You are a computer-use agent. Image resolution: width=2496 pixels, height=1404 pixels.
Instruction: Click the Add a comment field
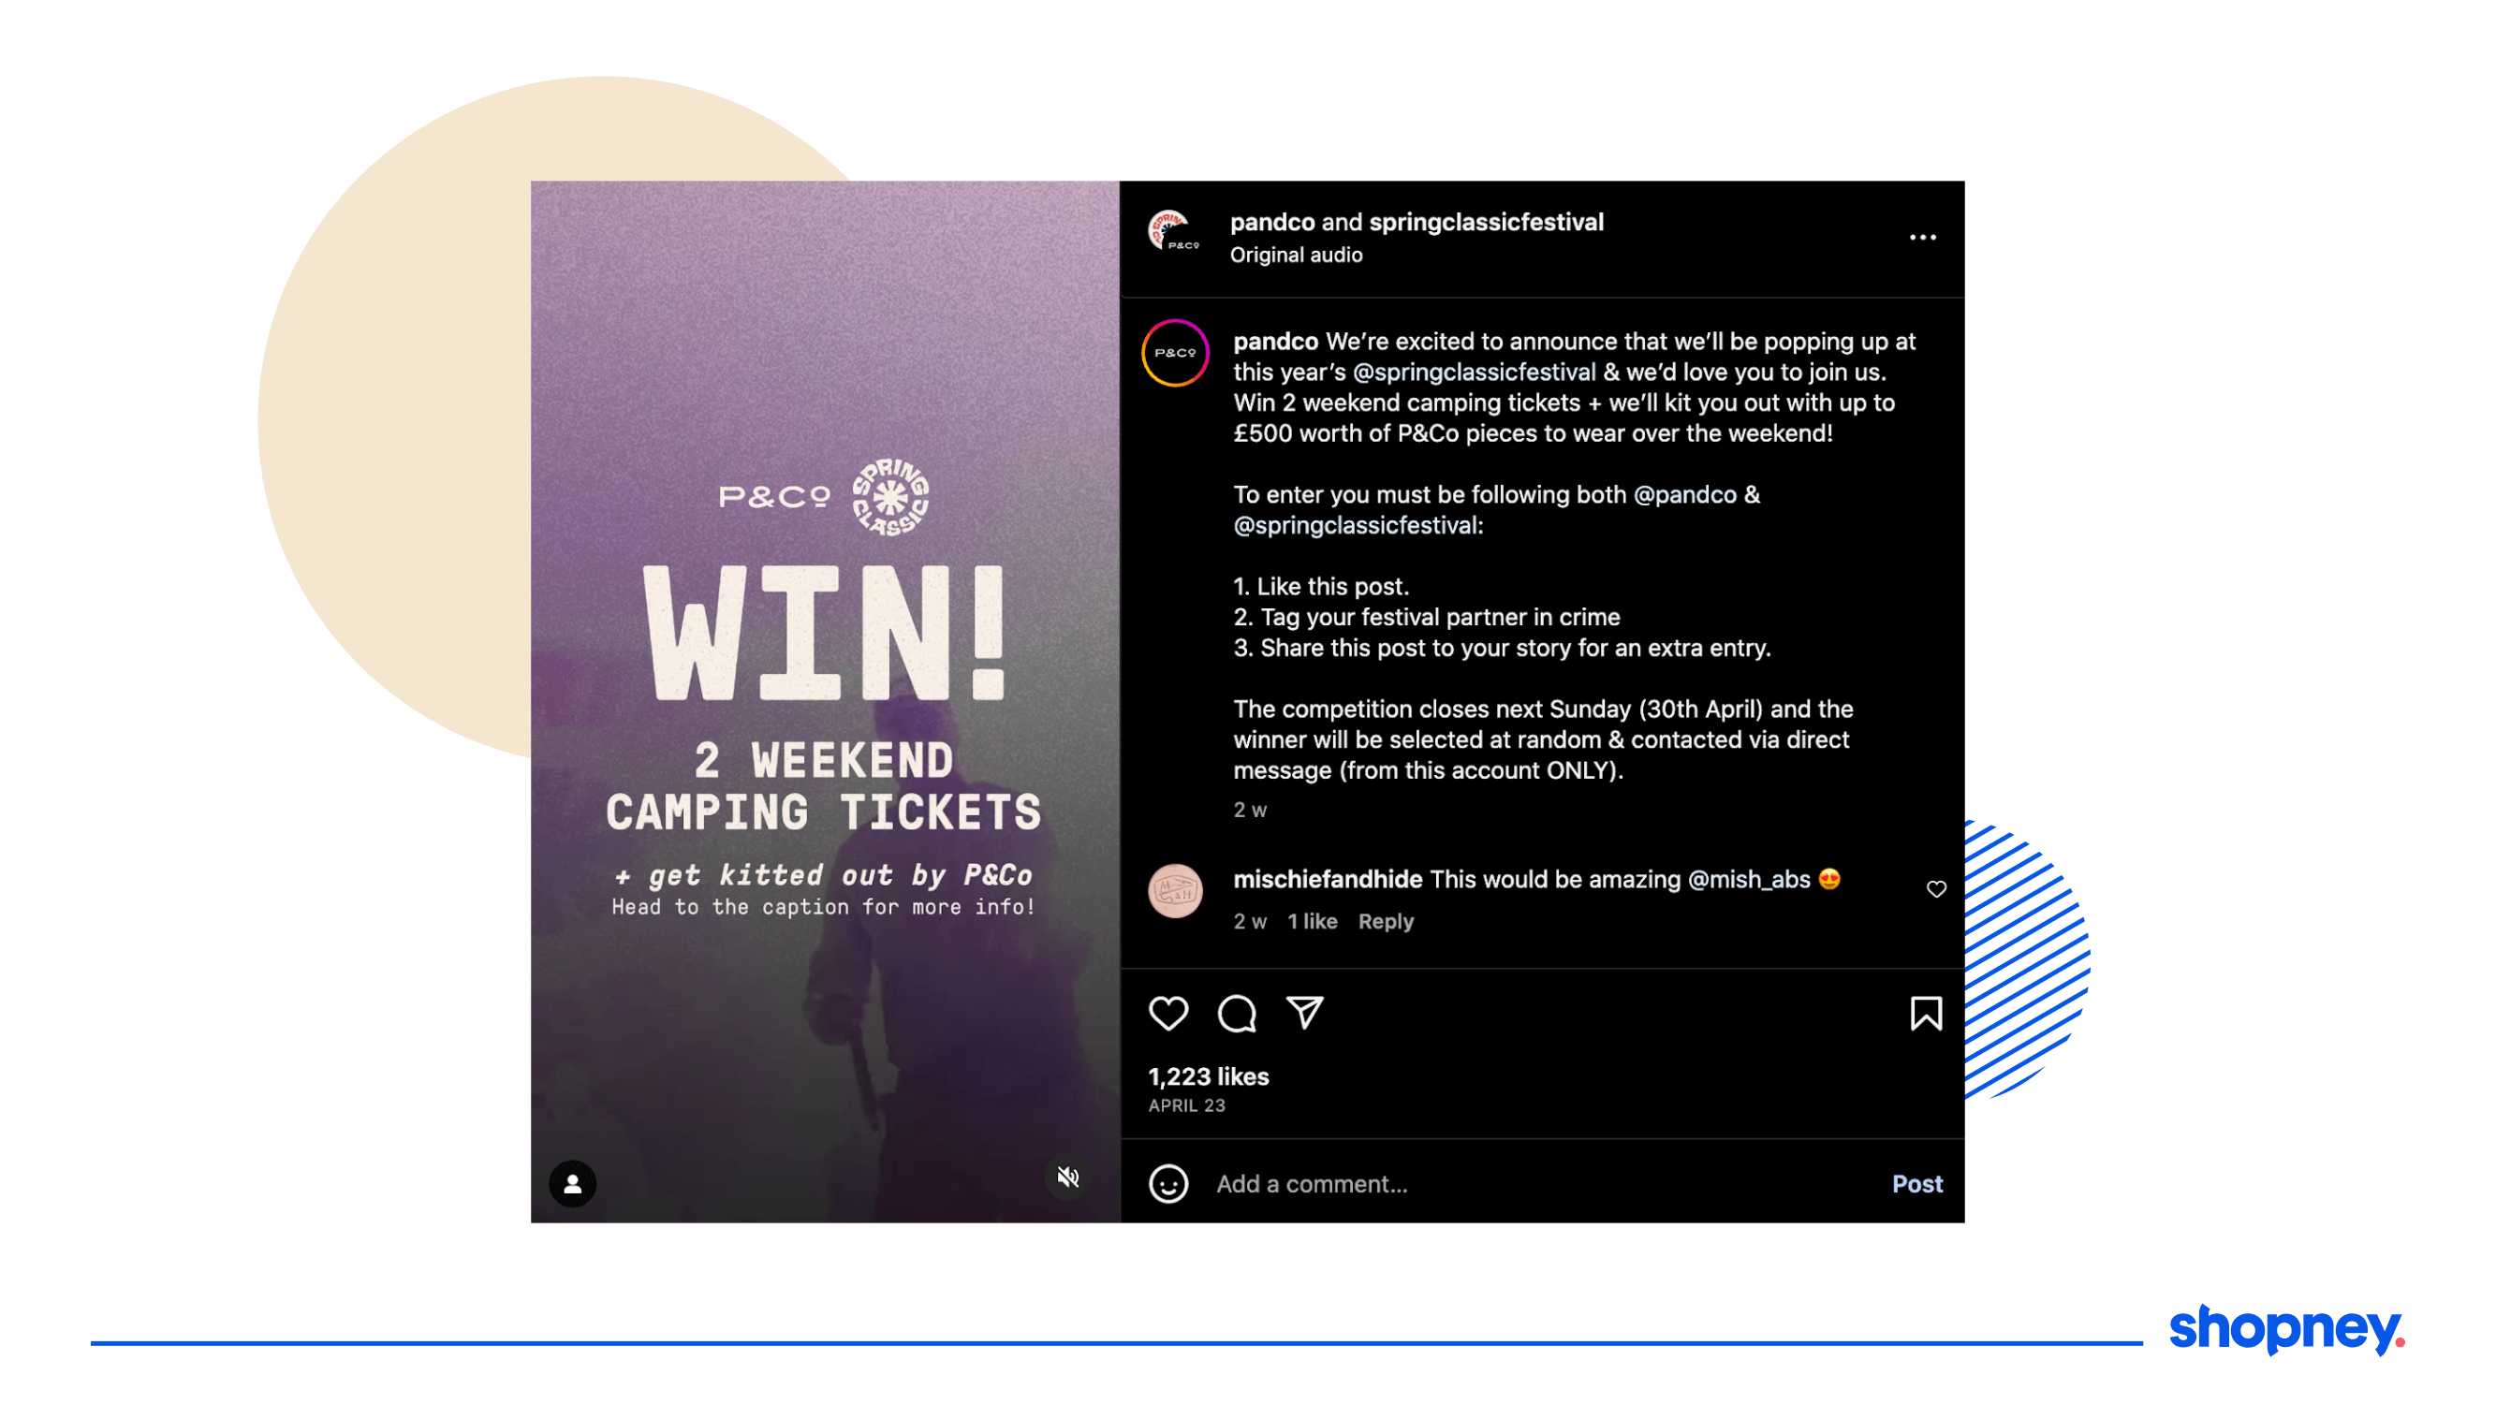(1541, 1183)
